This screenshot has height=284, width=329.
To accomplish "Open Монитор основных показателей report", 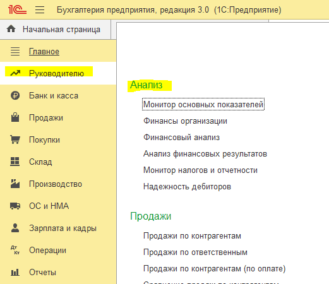I will (x=203, y=104).
